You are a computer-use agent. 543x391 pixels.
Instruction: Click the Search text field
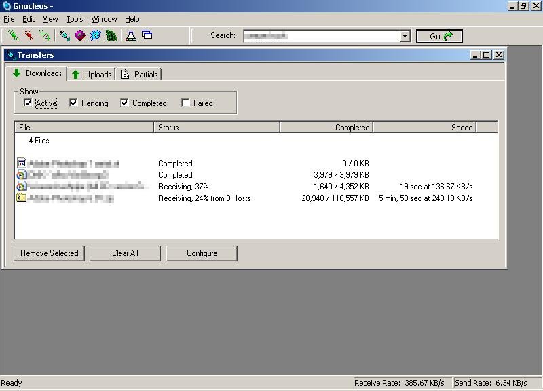coord(321,36)
